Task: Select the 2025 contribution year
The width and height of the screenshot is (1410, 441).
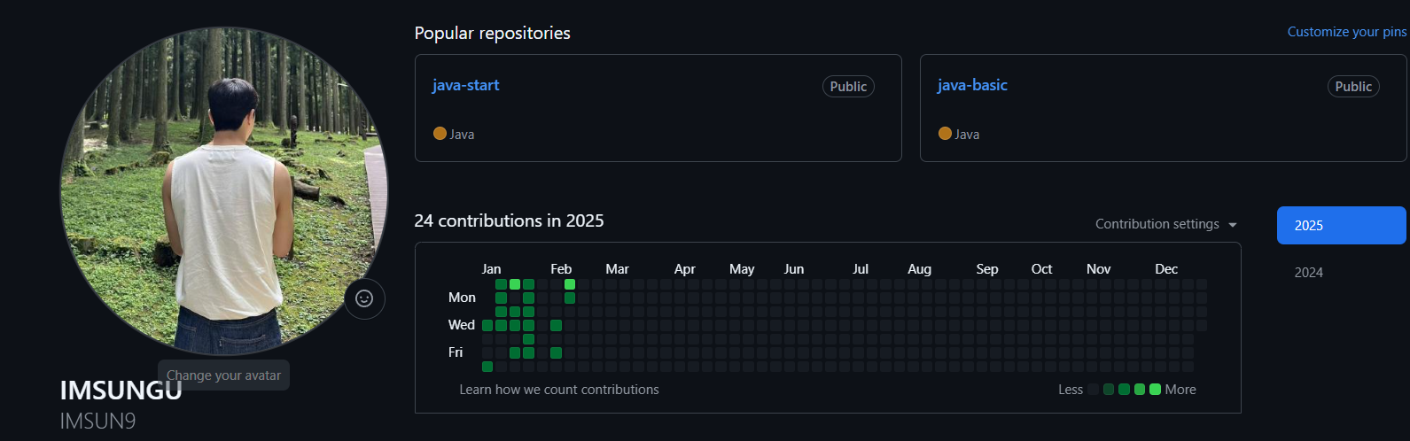Action: [x=1341, y=225]
